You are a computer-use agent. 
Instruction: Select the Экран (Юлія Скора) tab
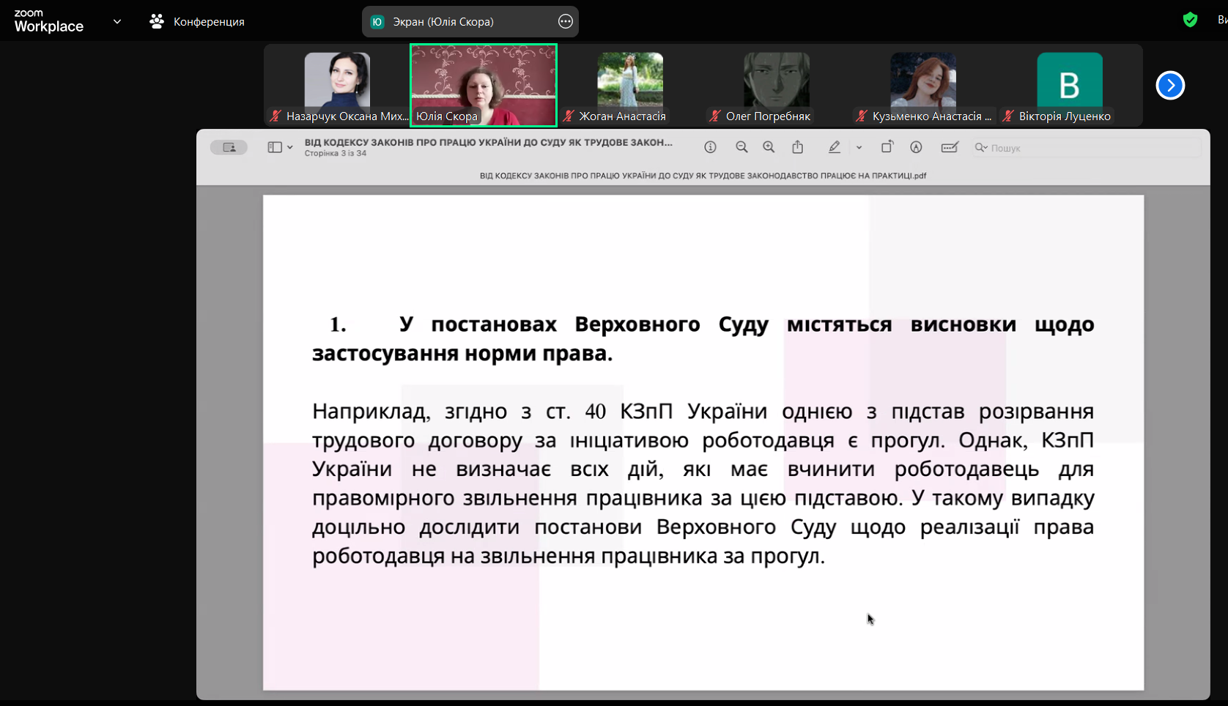(x=443, y=21)
